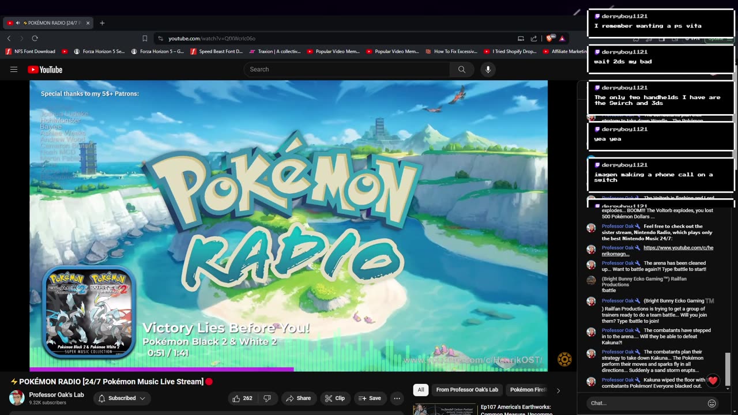Click the 9.32K subscribers text
This screenshot has height=415, width=738.
[x=47, y=403]
